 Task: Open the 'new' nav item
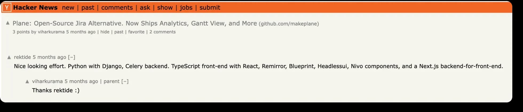(x=68, y=8)
